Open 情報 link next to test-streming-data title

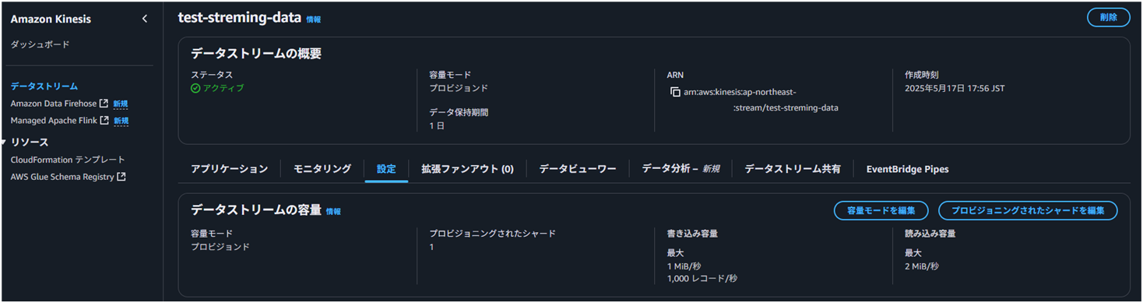click(x=313, y=19)
